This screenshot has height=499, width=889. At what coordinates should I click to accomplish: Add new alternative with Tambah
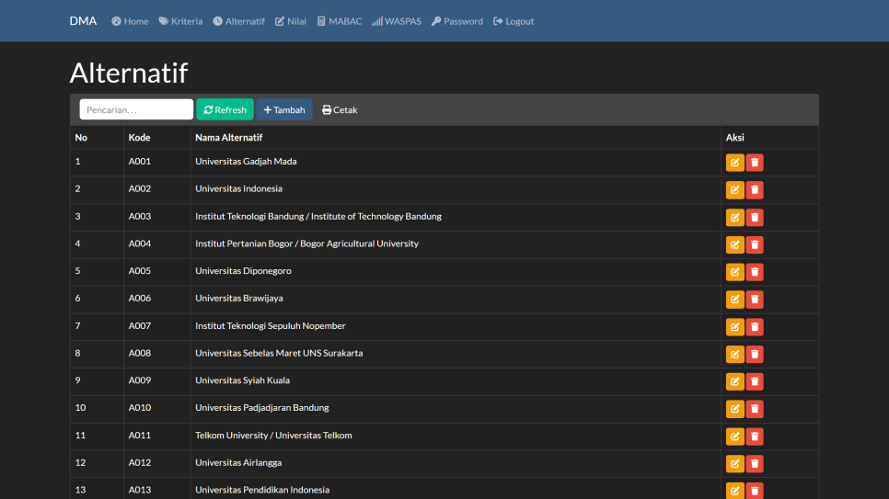[284, 109]
